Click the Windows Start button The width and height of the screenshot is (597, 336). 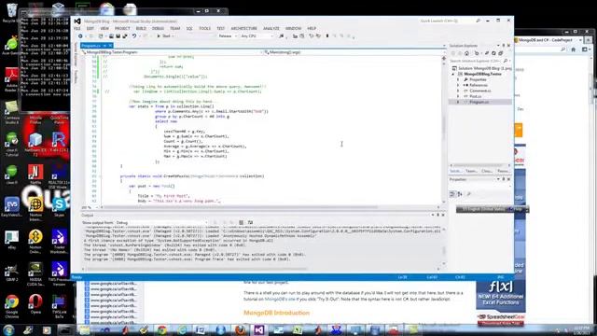click(8, 329)
